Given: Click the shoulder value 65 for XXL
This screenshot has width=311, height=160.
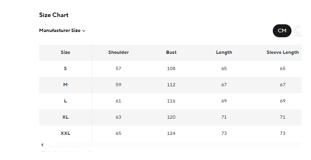Looking at the screenshot, I should [x=118, y=133].
